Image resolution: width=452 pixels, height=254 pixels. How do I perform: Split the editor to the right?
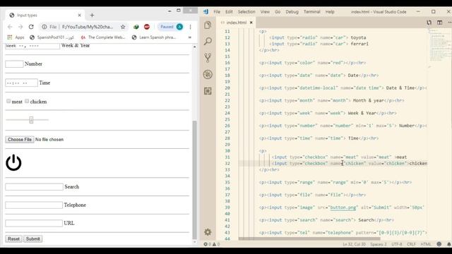[x=439, y=23]
